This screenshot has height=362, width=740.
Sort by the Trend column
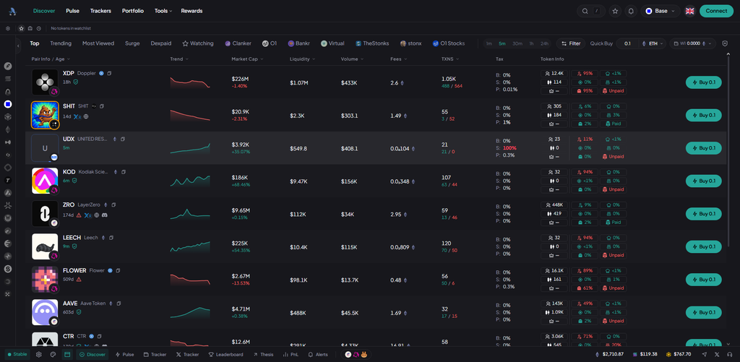tap(179, 59)
